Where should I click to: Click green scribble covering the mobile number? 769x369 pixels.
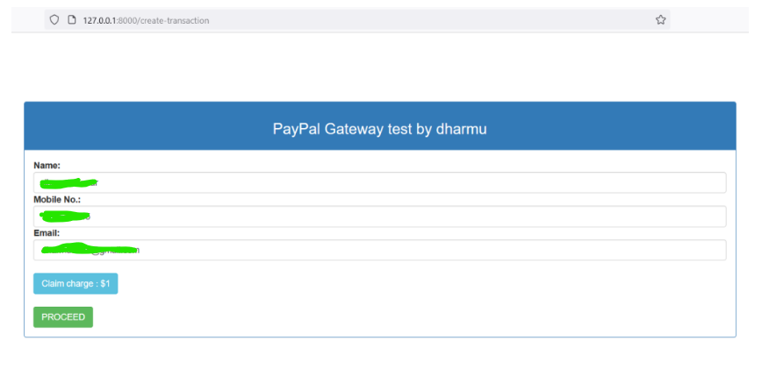tap(64, 216)
